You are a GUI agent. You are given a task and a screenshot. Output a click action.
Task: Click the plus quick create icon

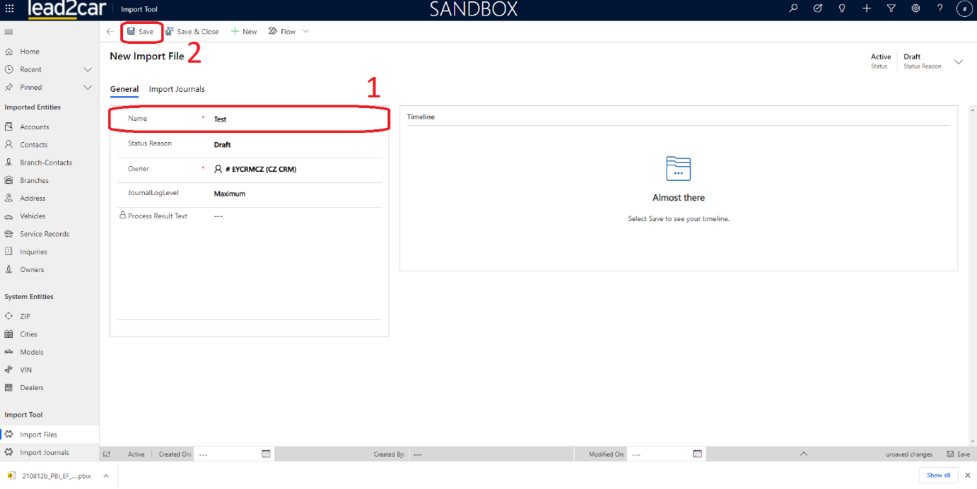click(867, 8)
